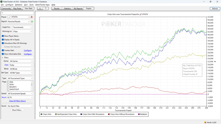Select the tournament T button
The height and width of the screenshot is (124, 221).
(46, 8)
